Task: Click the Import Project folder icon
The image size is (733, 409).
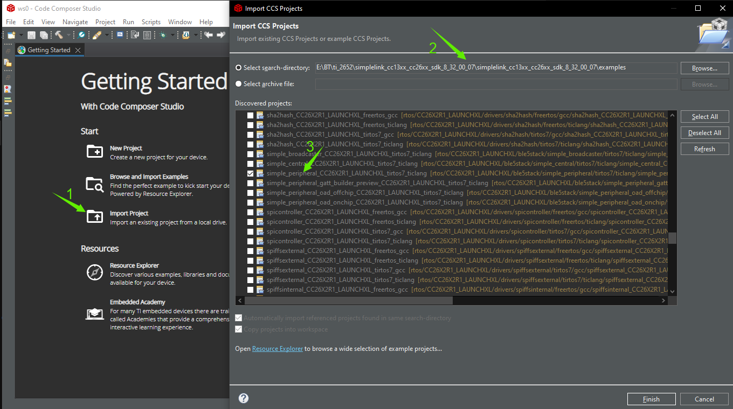Action: tap(95, 216)
